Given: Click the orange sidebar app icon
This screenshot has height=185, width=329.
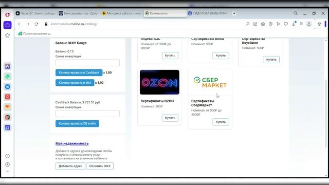Looking at the screenshot, I should (x=7, y=107).
